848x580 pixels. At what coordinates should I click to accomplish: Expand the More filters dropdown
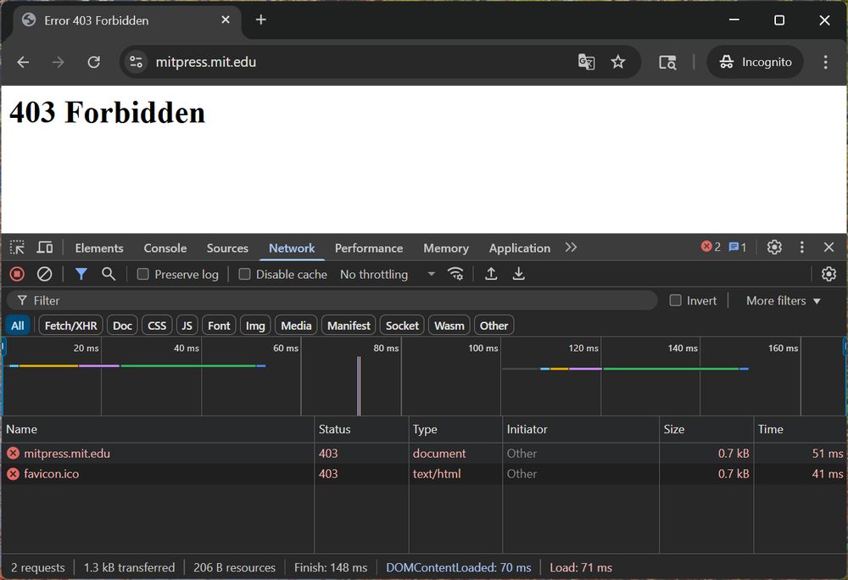click(783, 300)
